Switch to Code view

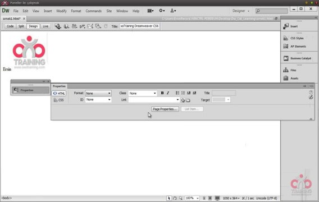(x=10, y=26)
